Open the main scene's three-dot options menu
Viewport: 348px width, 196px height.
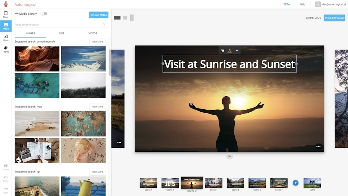pyautogui.click(x=318, y=146)
